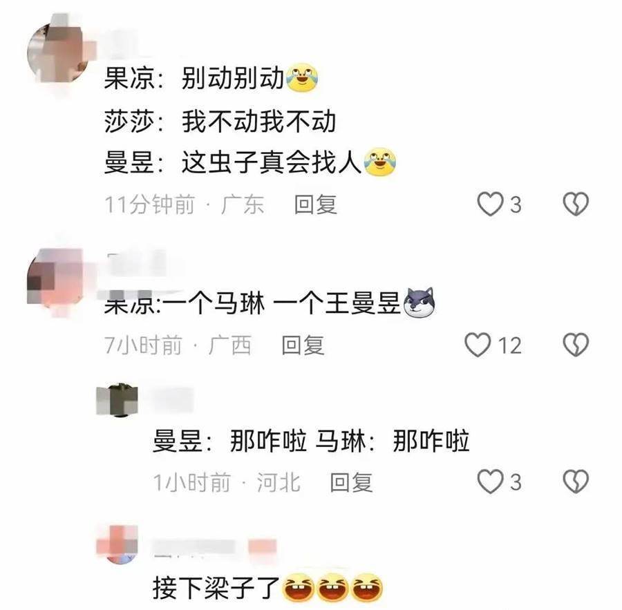622x610 pixels.
Task: Dislike the comment from 广东 with broken heart
Action: coord(576,204)
